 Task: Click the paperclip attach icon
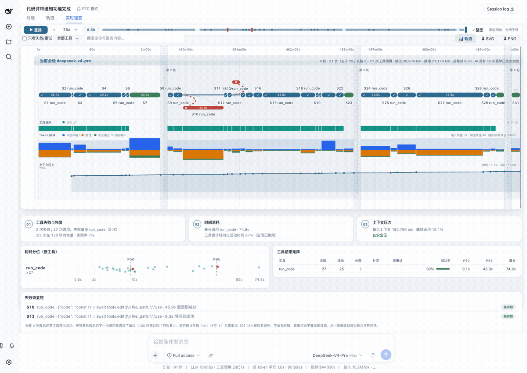point(211,355)
